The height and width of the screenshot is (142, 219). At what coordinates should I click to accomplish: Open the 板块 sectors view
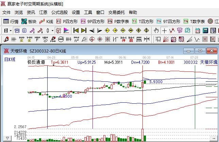pos(29,21)
